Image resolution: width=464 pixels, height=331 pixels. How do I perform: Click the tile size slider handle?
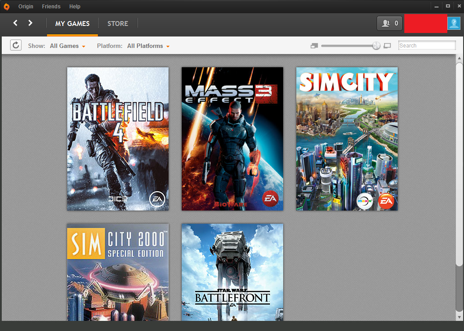point(376,46)
